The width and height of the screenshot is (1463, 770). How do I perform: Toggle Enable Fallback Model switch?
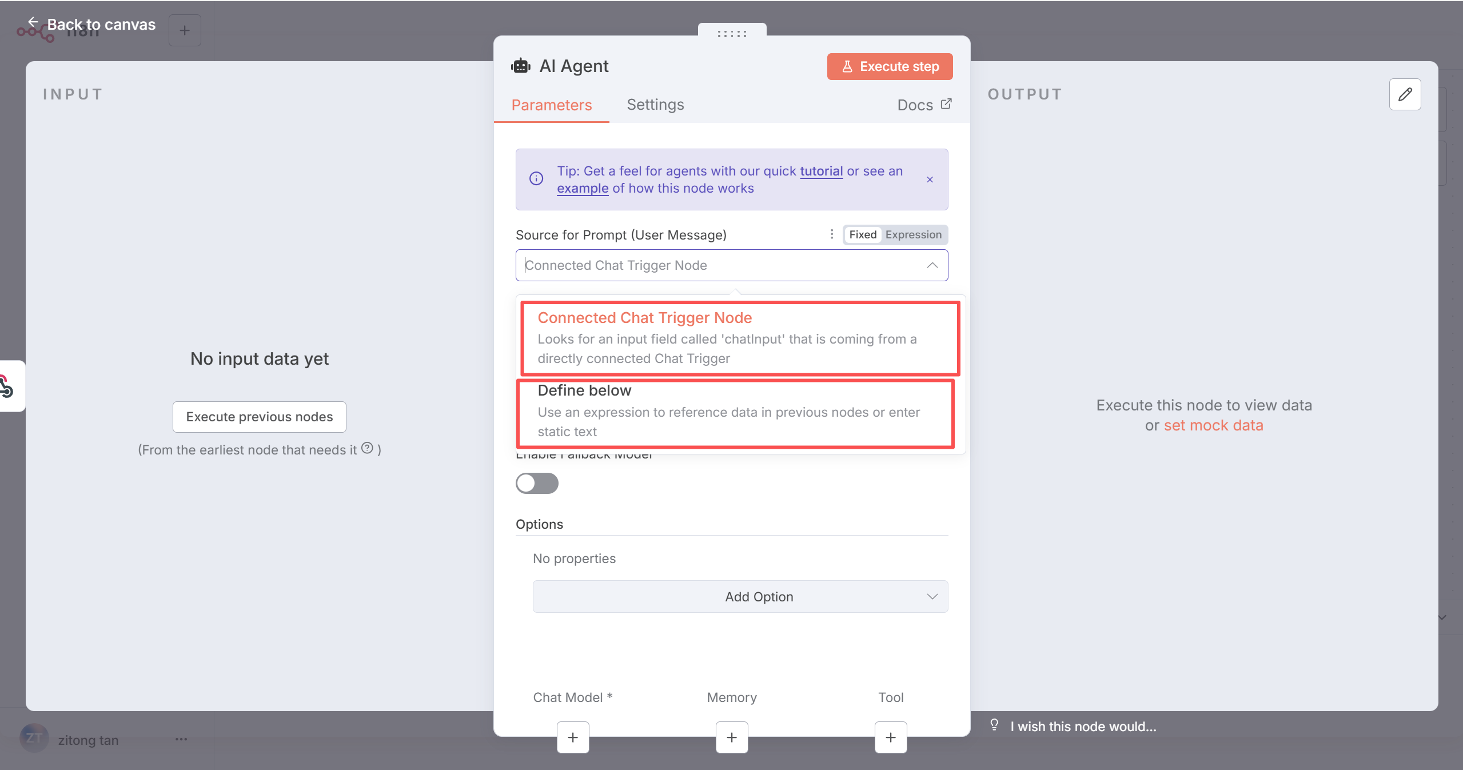537,484
